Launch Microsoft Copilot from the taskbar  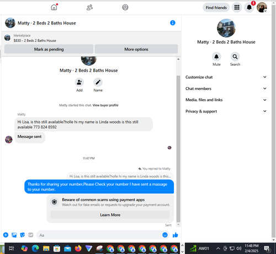(x=24, y=248)
